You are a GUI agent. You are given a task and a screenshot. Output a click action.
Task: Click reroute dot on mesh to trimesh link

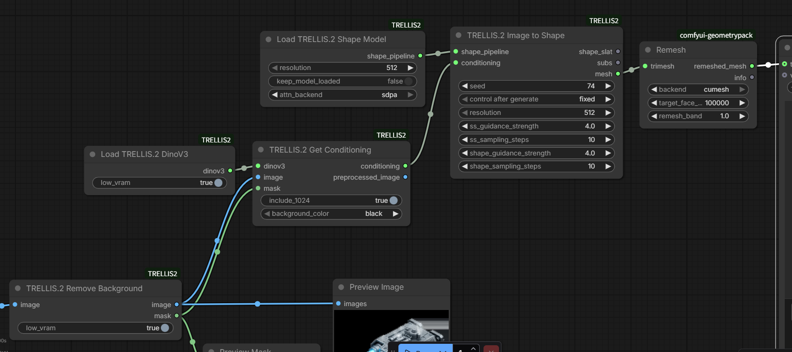pyautogui.click(x=631, y=70)
